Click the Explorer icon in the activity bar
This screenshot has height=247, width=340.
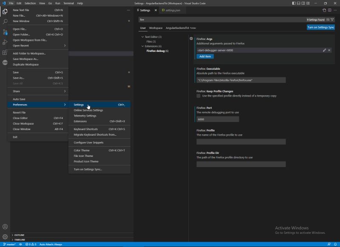(x=4, y=11)
